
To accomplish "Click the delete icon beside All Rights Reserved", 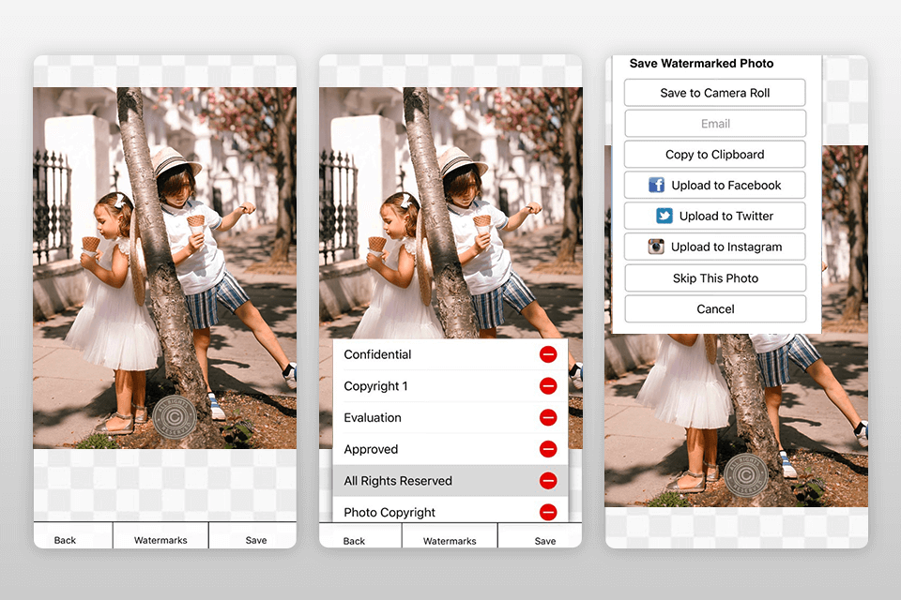I will pyautogui.click(x=548, y=480).
